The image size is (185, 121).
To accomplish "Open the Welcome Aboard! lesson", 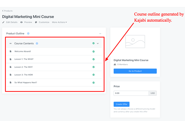I will tap(23, 52).
